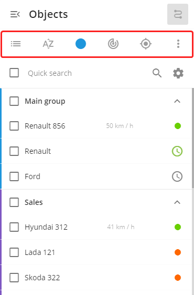Open the gear settings for object list
This screenshot has width=194, height=295.
tap(178, 73)
